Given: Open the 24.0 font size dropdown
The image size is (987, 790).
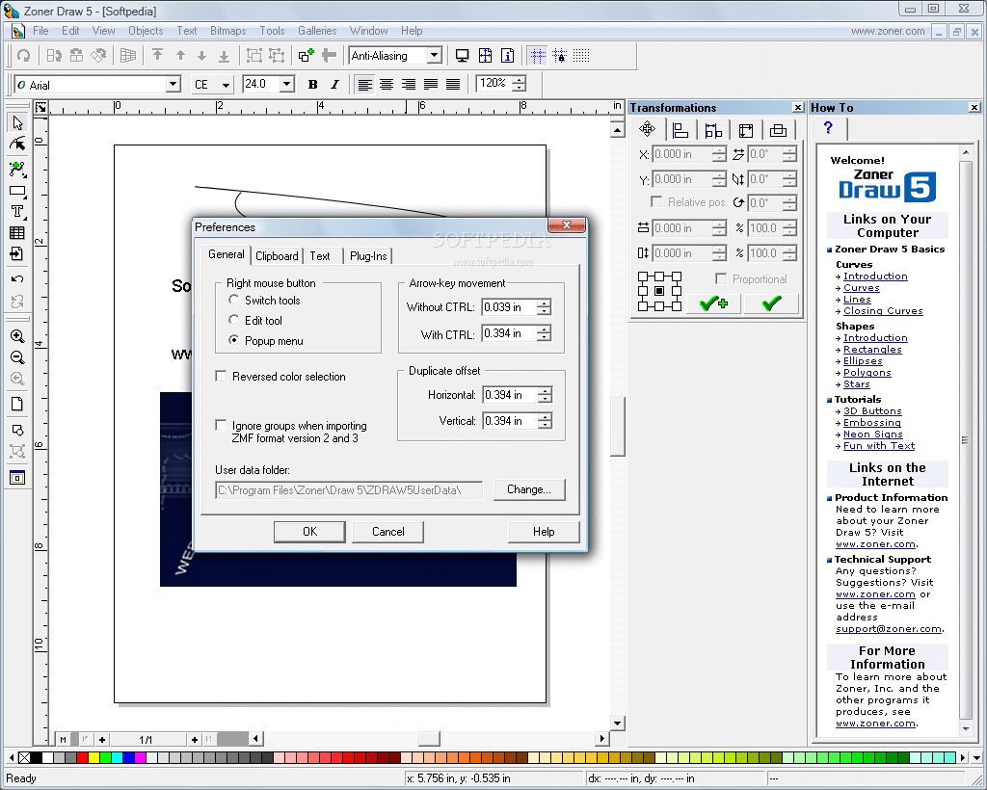Looking at the screenshot, I should (287, 84).
